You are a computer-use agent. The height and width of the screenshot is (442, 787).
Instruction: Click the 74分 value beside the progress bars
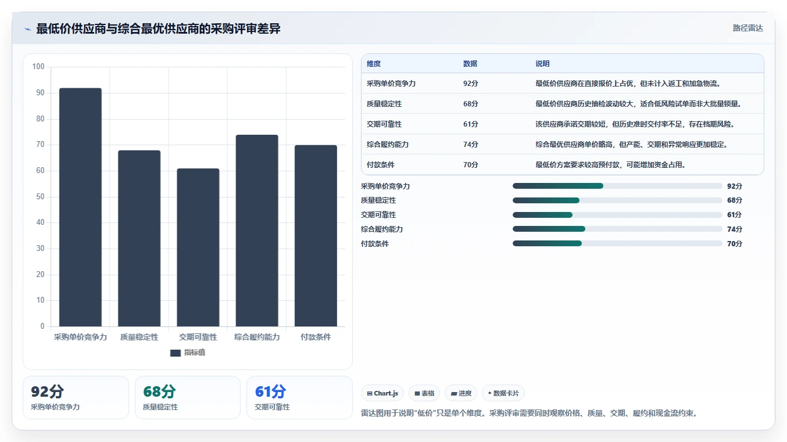click(x=735, y=229)
